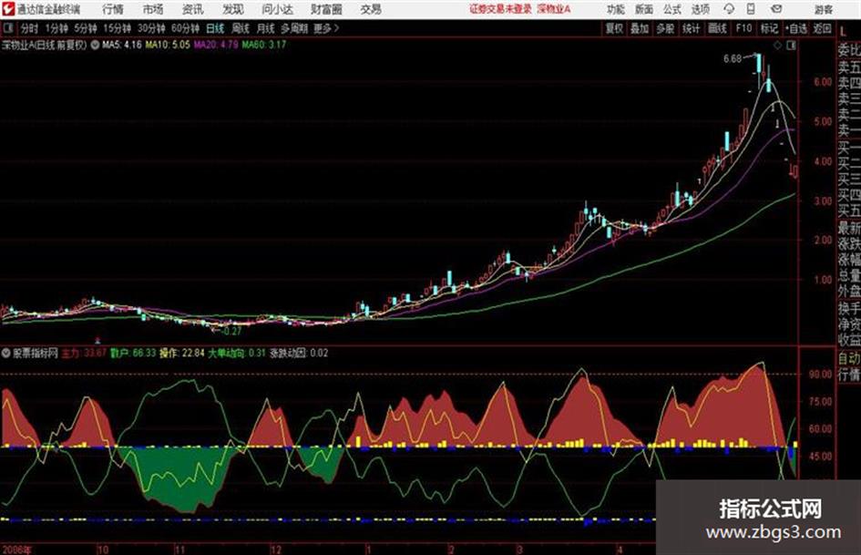861x555 pixels.
Task: Click the 通达信 red logo icon
Action: (8, 9)
